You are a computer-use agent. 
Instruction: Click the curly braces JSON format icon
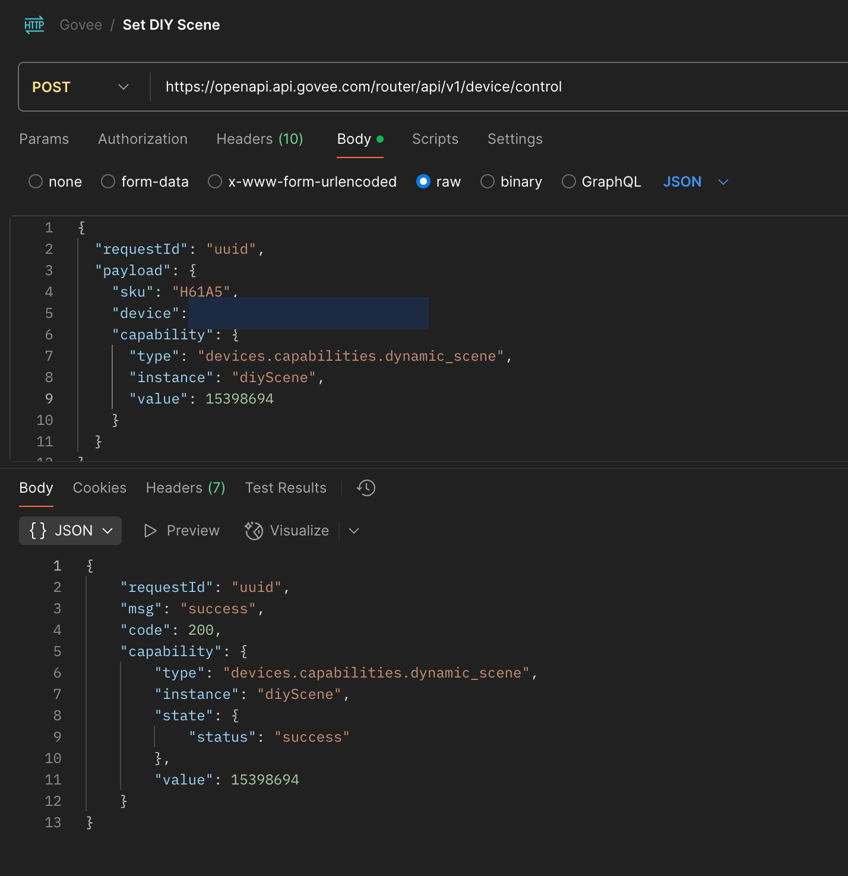pyautogui.click(x=38, y=531)
